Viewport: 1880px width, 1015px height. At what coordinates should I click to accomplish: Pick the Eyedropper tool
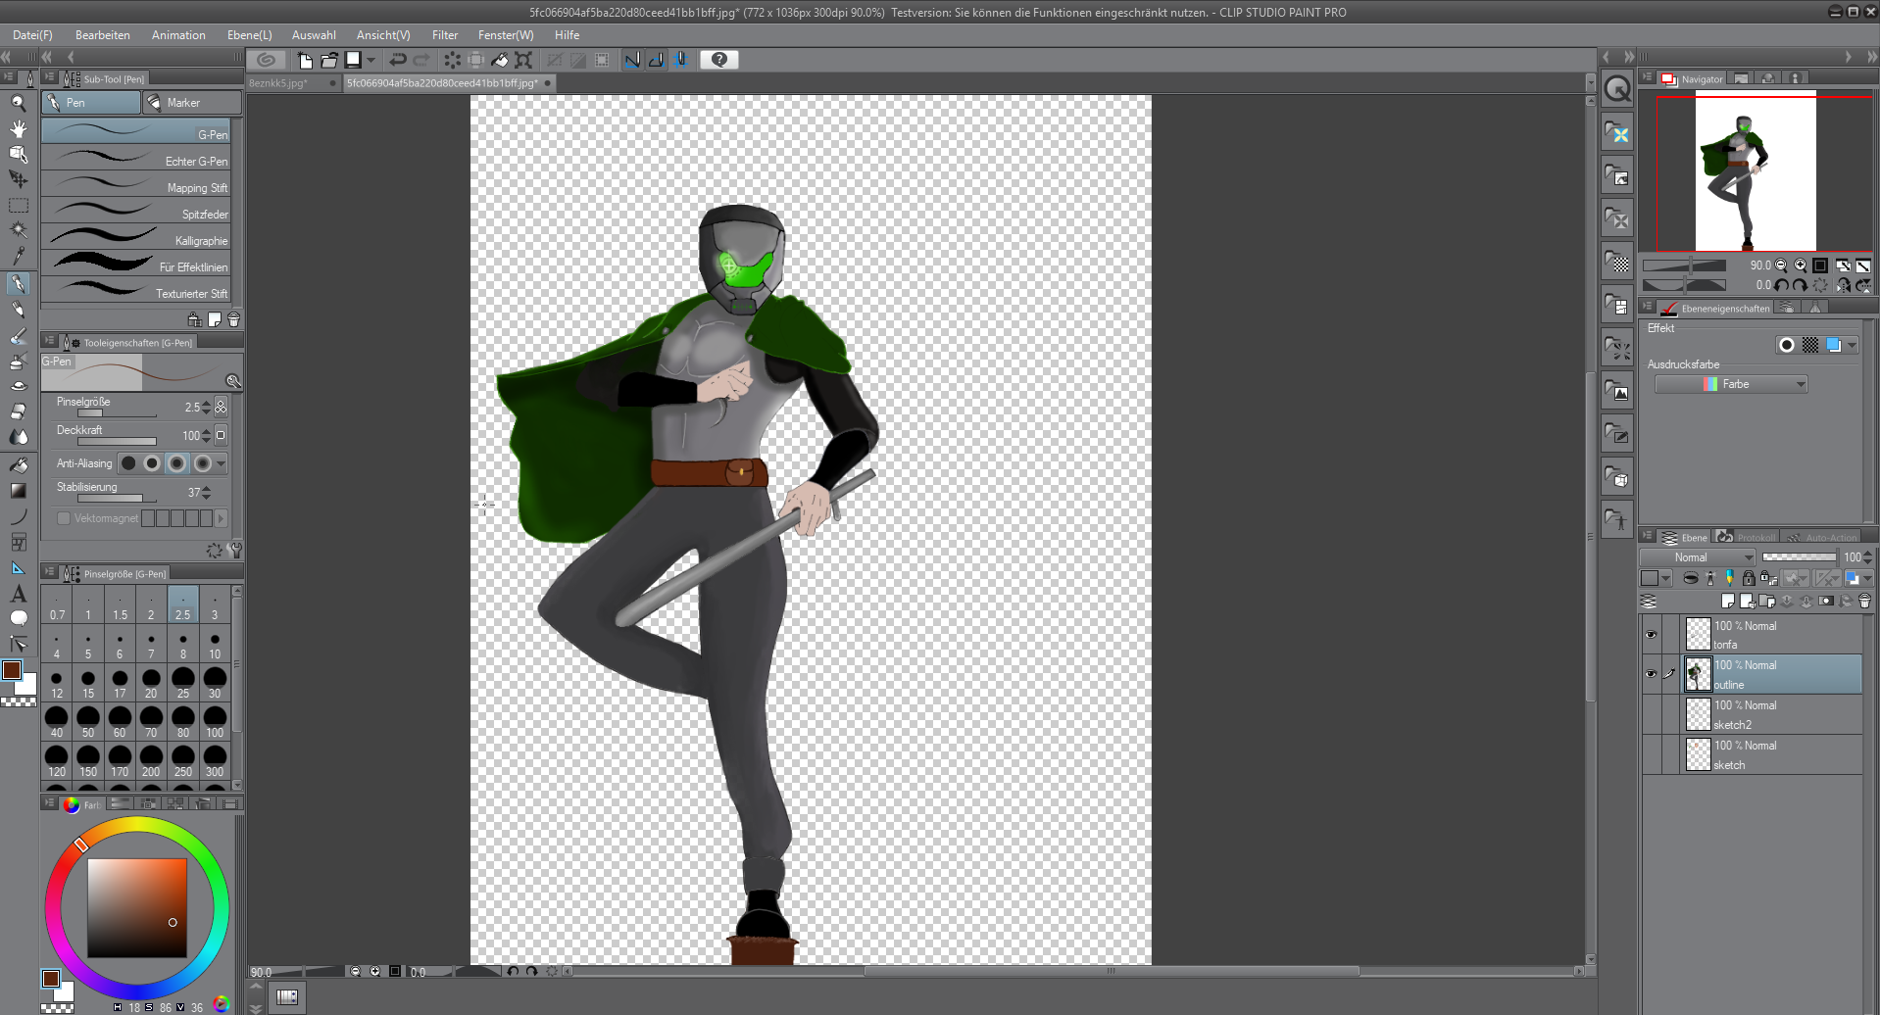(x=18, y=257)
